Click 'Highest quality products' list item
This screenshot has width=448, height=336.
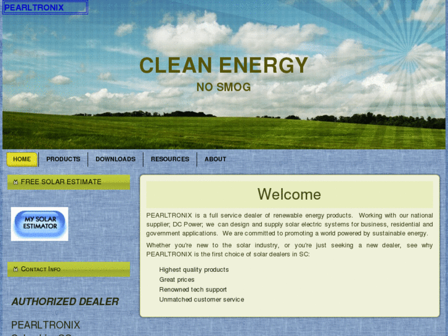tap(194, 269)
